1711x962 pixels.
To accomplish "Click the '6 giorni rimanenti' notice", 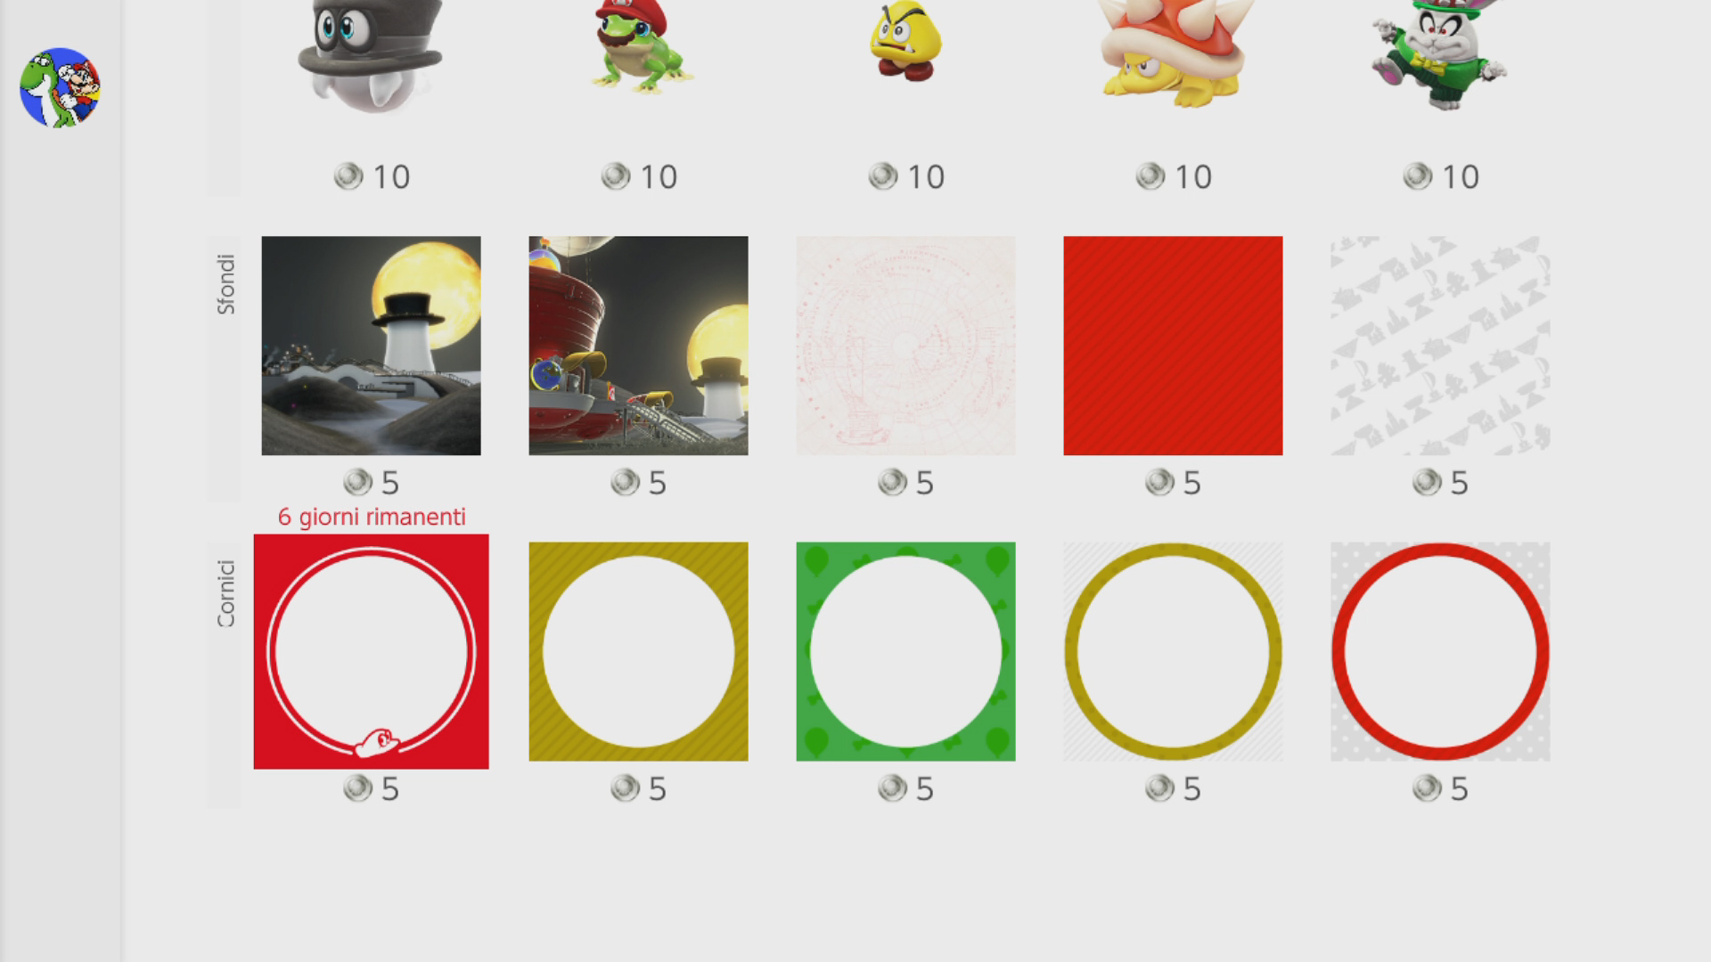I will click(x=372, y=517).
